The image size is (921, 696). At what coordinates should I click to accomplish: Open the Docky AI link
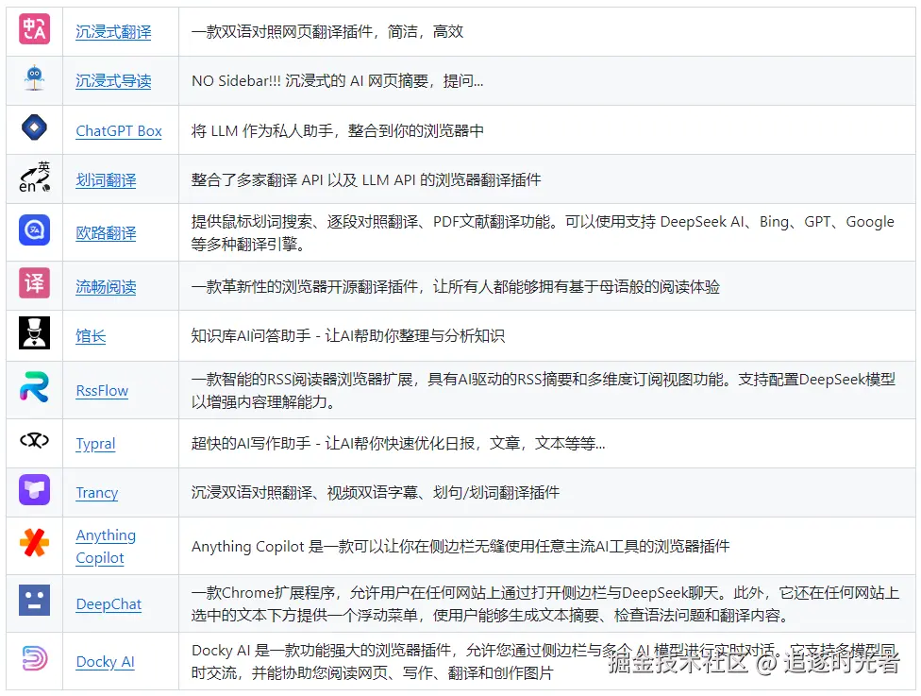pos(105,661)
